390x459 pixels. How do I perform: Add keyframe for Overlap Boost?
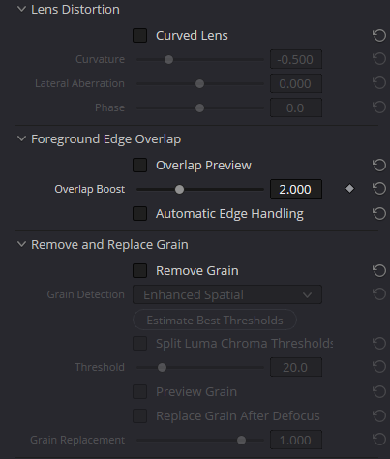pos(349,189)
